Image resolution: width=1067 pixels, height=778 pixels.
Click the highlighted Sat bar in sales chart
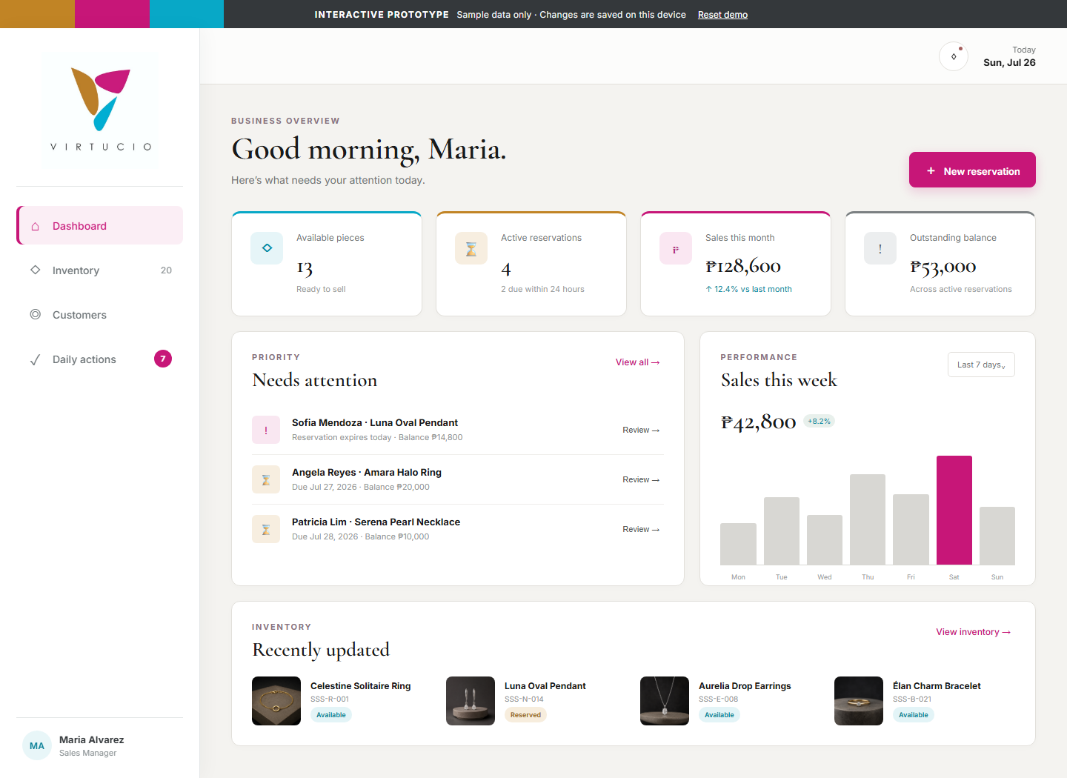click(x=954, y=511)
